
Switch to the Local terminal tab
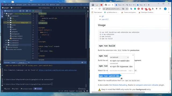(x=13, y=62)
